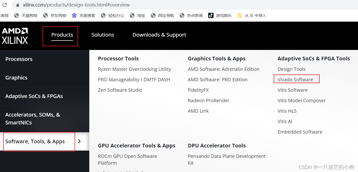Open Ryzen Master Overclocking Utility link

(x=134, y=69)
